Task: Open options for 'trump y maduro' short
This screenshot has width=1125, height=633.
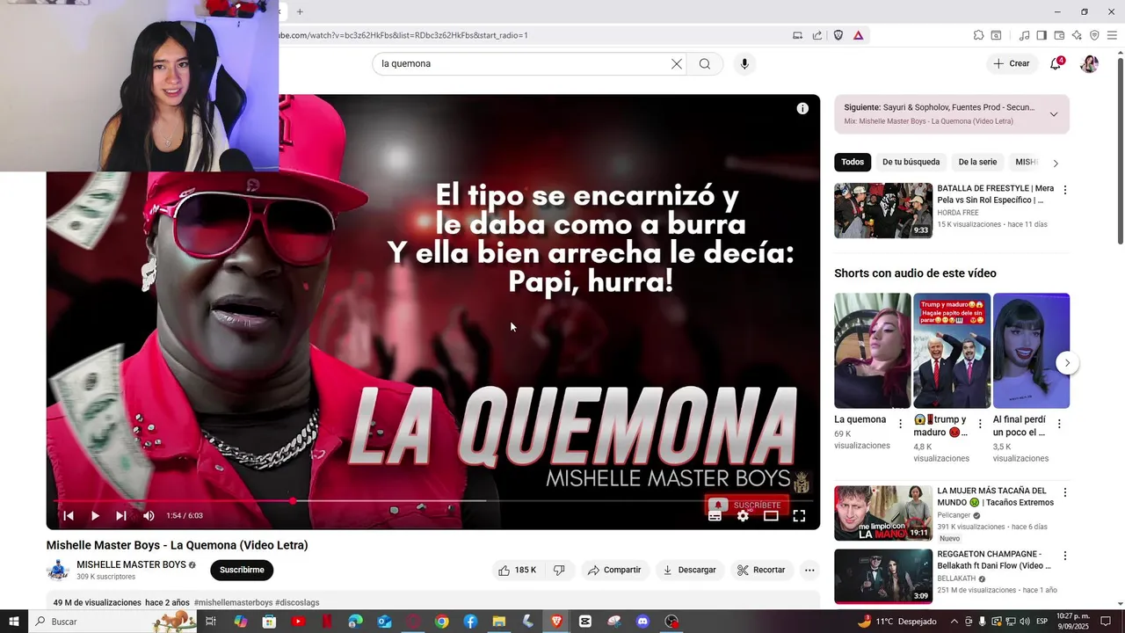Action: pyautogui.click(x=980, y=424)
